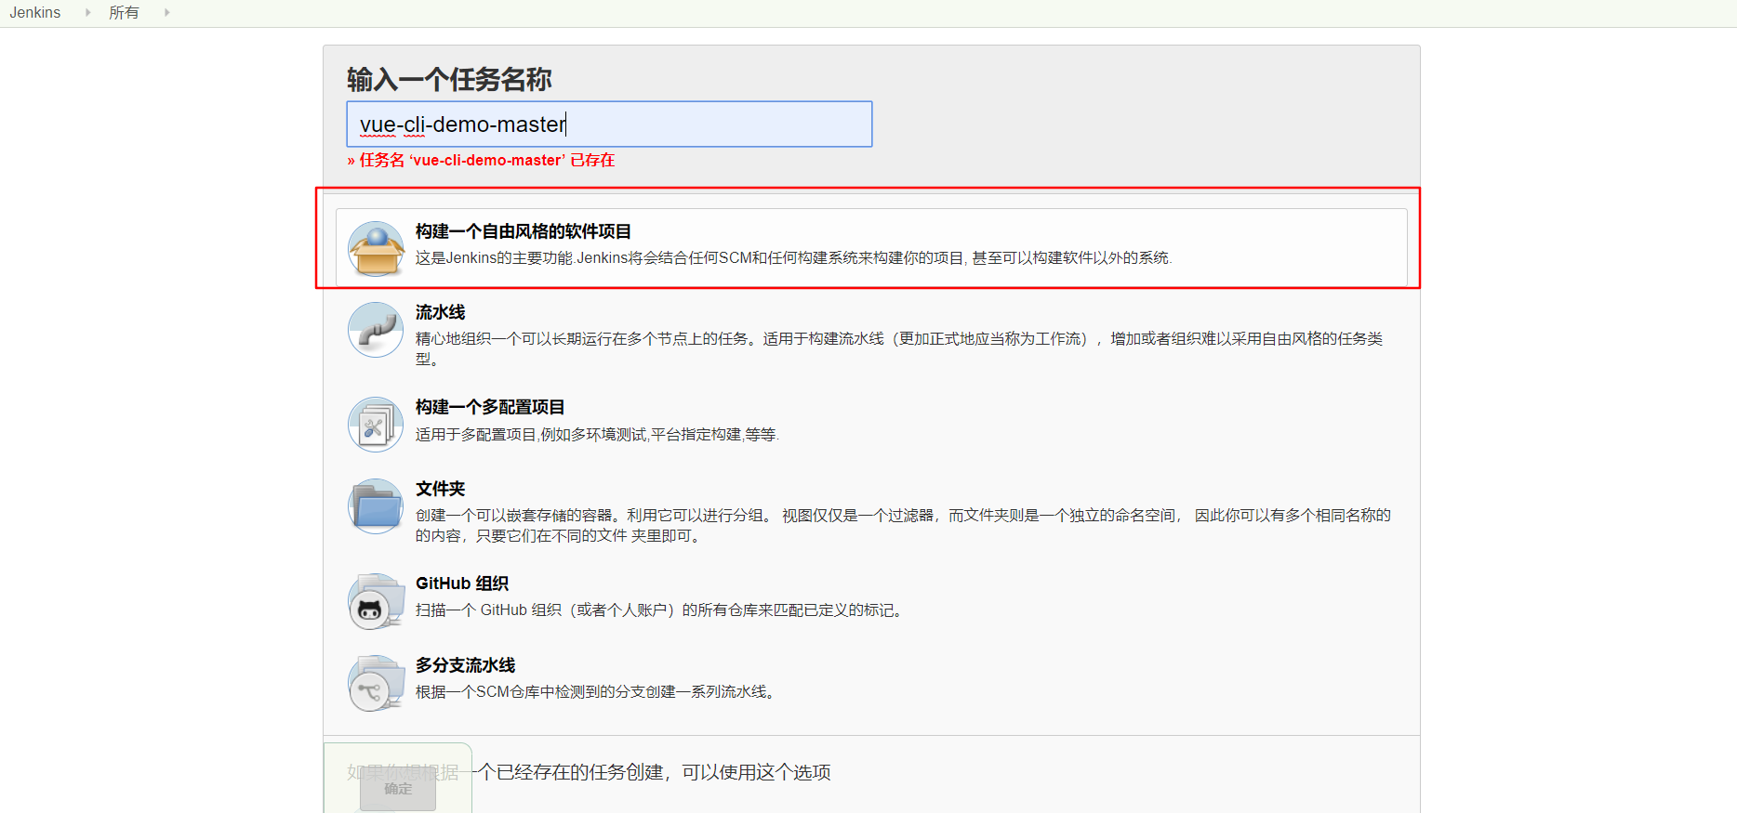Choose the 流水线 item title
Viewport: 1737px width, 813px height.
440,312
